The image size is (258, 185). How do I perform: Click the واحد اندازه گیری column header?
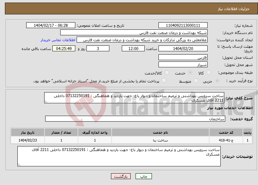95,132
